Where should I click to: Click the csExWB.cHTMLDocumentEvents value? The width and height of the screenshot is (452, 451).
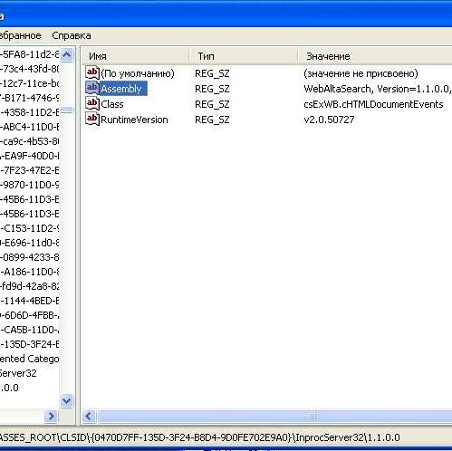click(373, 104)
